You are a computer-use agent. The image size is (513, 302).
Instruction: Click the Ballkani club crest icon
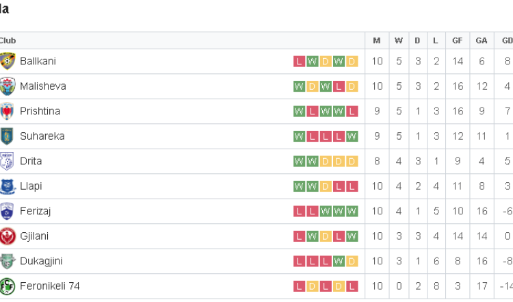8,61
